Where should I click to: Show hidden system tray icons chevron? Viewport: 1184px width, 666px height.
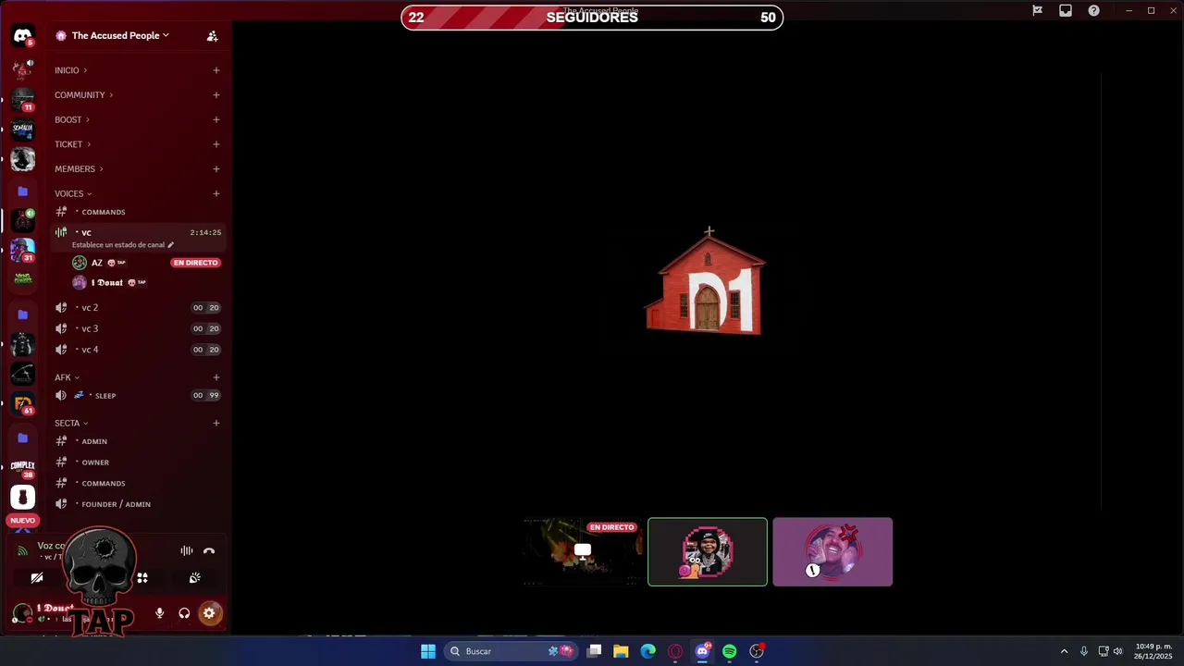pyautogui.click(x=1064, y=651)
